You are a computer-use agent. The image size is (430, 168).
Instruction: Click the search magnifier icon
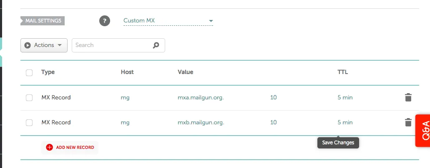156,45
